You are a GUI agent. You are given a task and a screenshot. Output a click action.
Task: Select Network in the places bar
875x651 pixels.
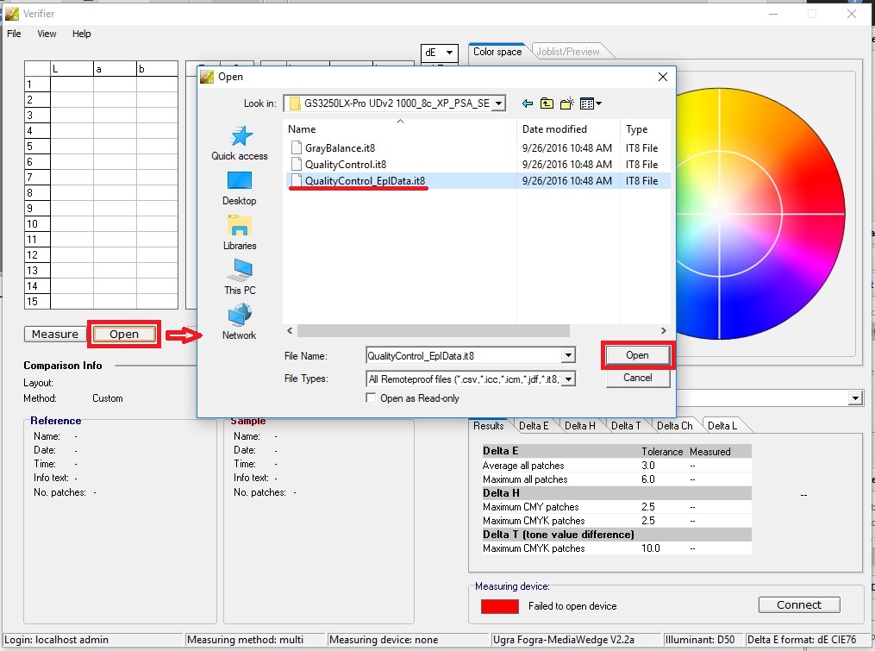(x=240, y=322)
